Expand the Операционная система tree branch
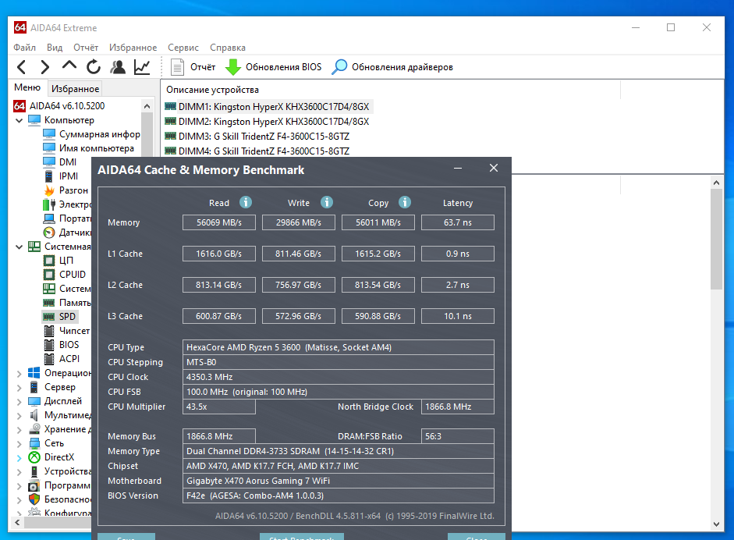Screen dimensions: 734x540 20,373
